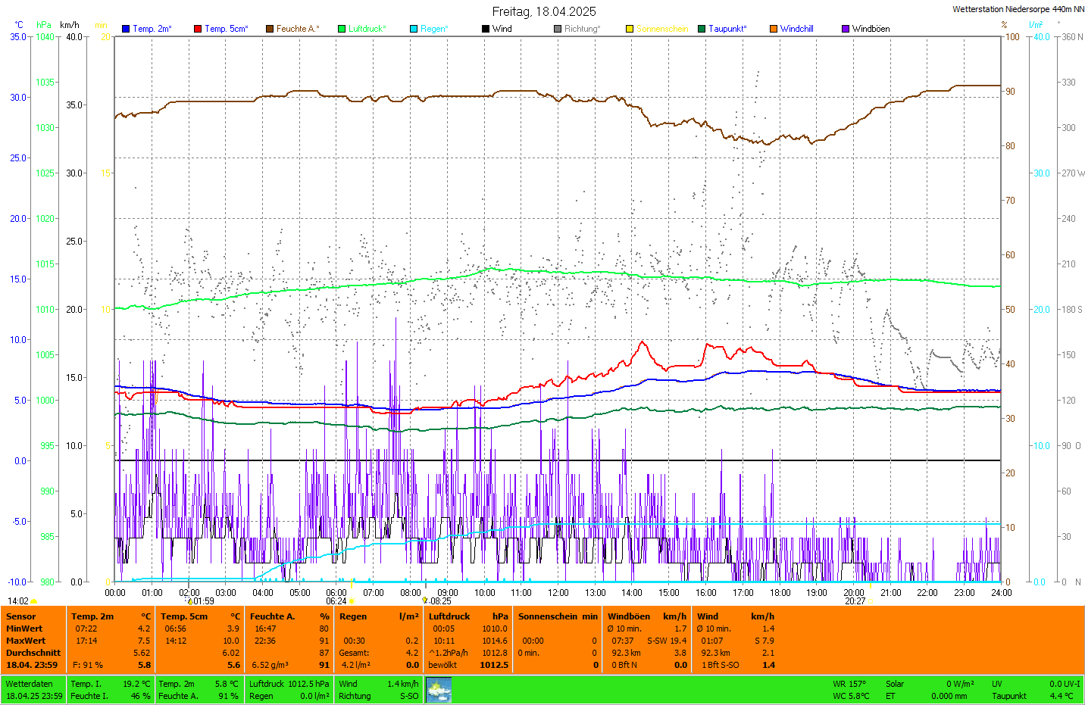
Task: Click the brown Feuchte A. legend square
Action: (x=270, y=29)
